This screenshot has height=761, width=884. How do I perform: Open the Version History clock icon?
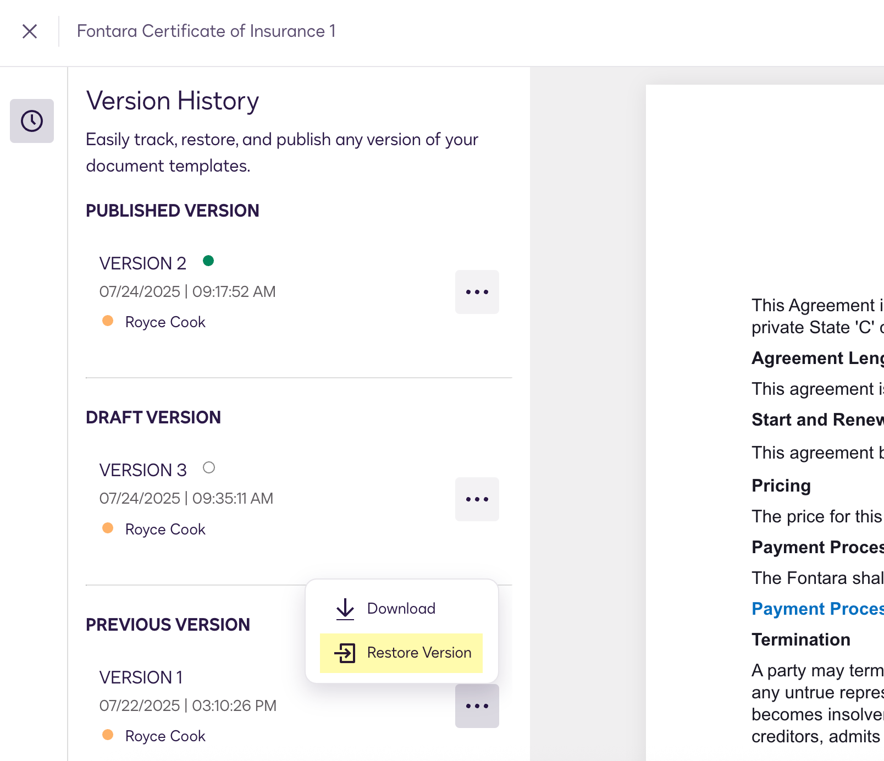(32, 121)
